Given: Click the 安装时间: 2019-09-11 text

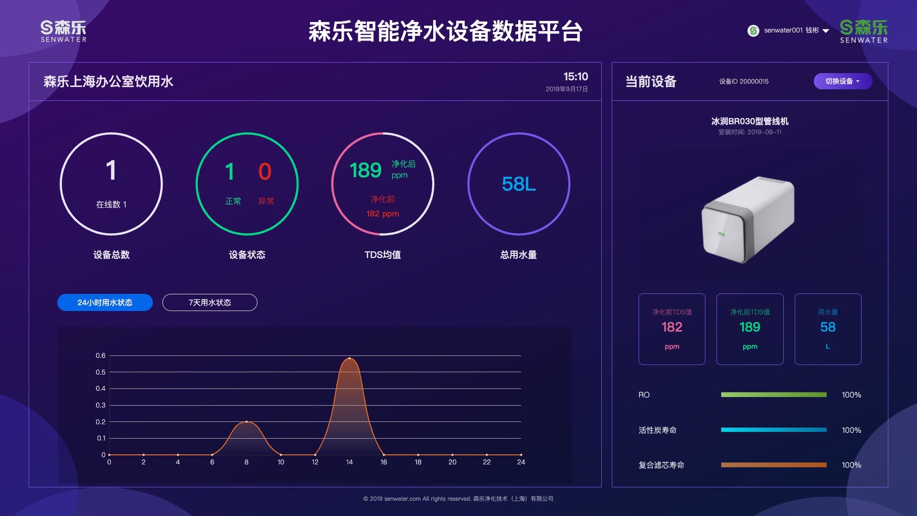Looking at the screenshot, I should tap(750, 132).
